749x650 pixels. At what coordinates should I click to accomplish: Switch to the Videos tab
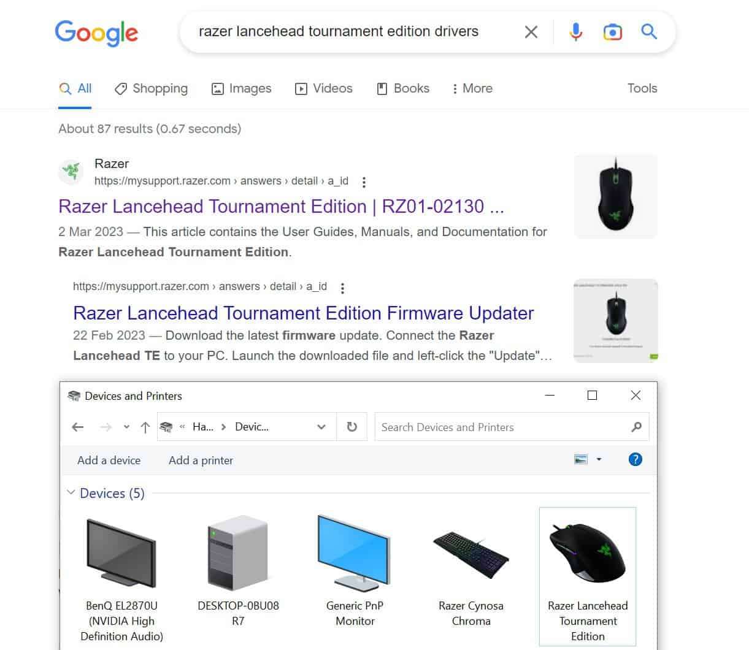[324, 88]
